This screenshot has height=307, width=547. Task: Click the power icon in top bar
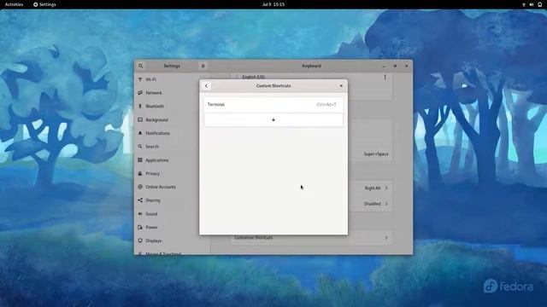(539, 4)
